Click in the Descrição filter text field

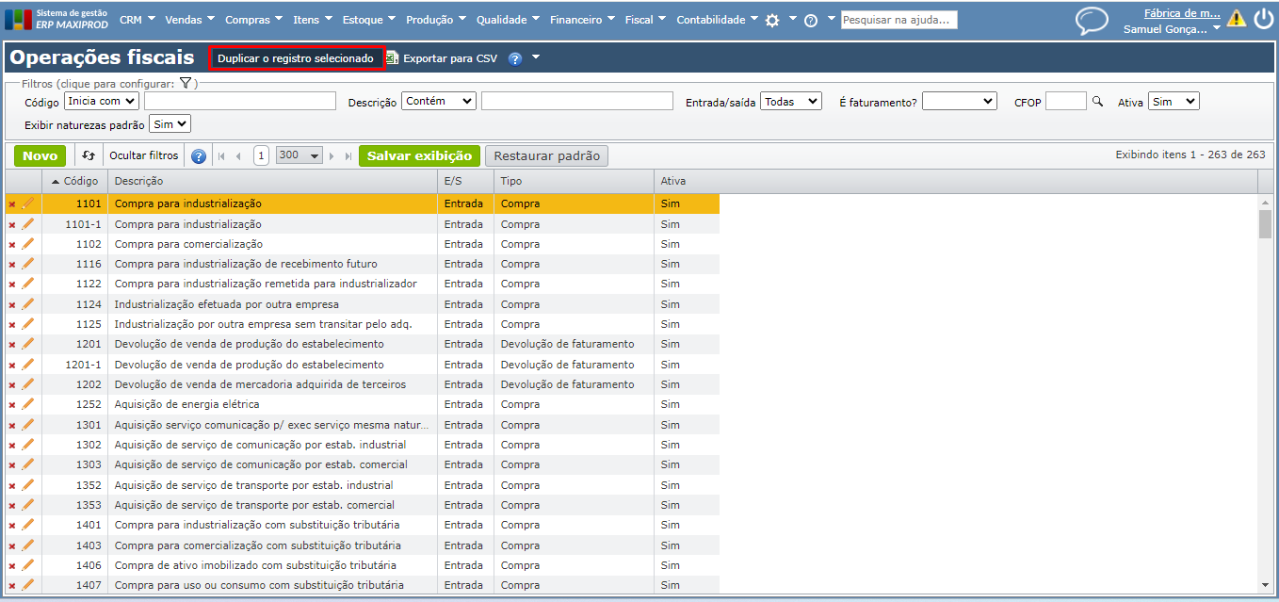click(x=577, y=101)
